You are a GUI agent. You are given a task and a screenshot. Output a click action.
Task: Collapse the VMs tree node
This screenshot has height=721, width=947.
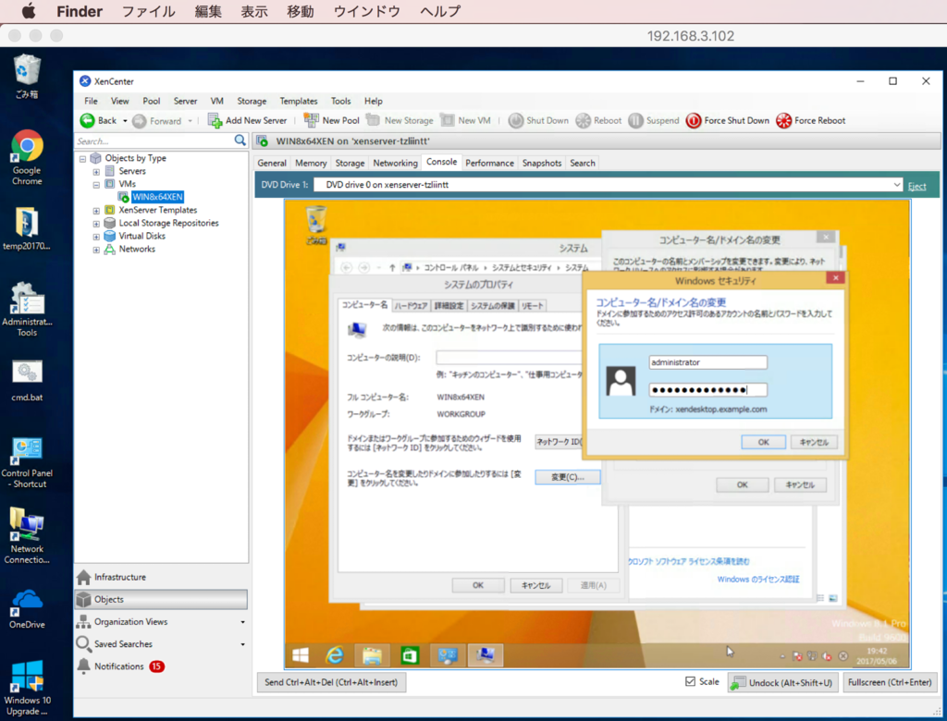click(96, 185)
